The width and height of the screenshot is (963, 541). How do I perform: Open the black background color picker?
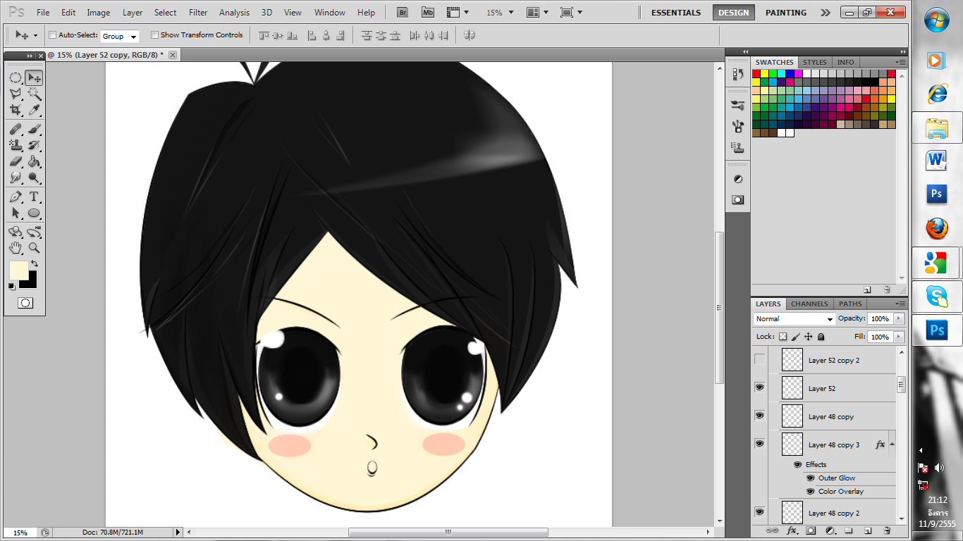click(x=30, y=281)
